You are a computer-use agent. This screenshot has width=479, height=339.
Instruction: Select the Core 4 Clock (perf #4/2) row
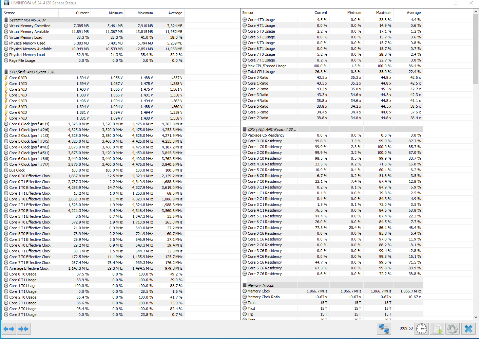[94, 147]
